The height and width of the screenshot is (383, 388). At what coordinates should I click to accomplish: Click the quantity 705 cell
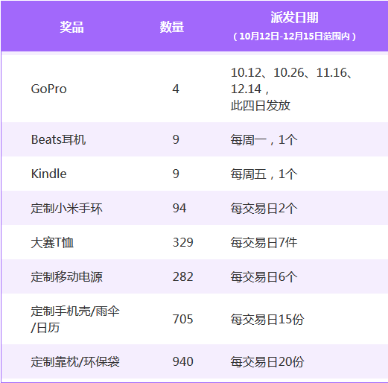click(182, 319)
